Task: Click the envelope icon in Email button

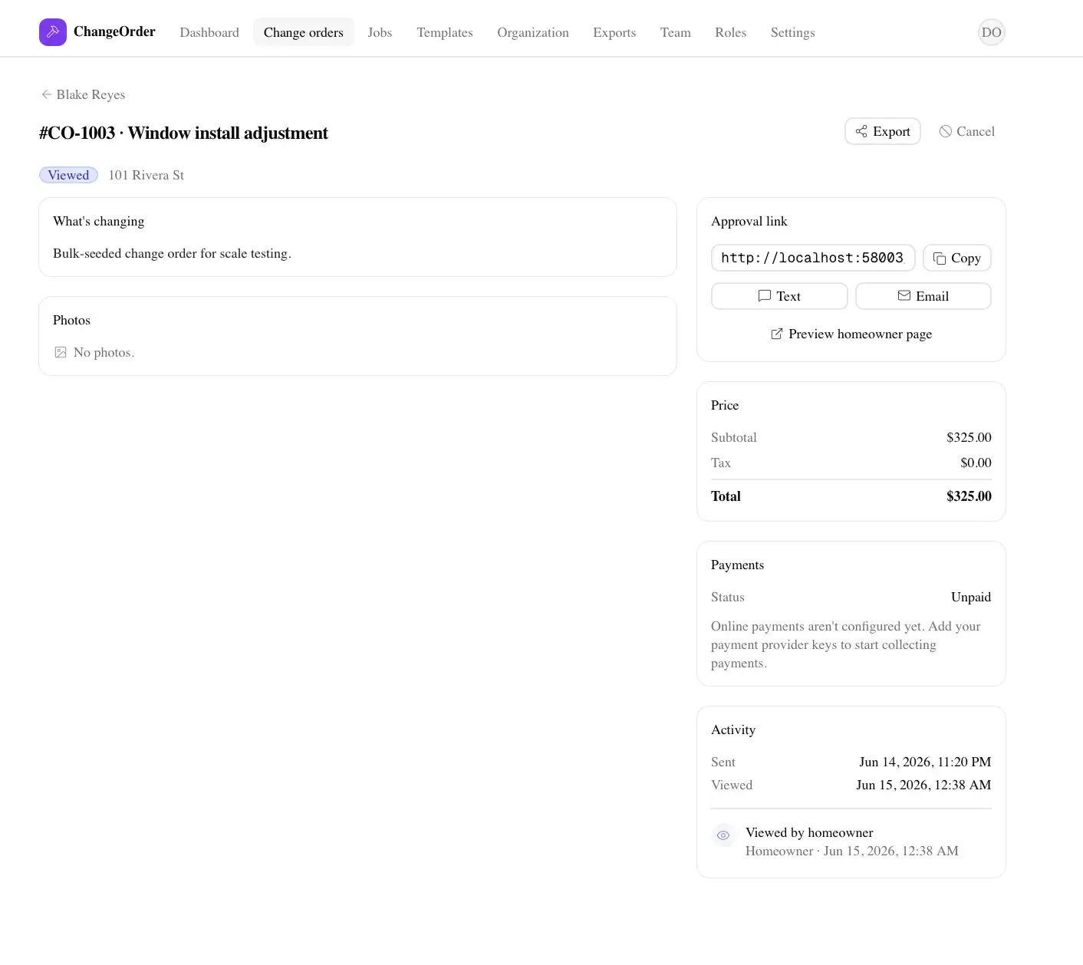Action: click(904, 296)
